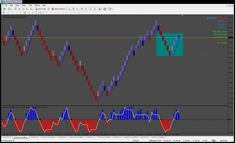Image resolution: width=235 pixels, height=143 pixels.
Task: Show the Data Window crosshair-circle icon
Action: point(20,9)
